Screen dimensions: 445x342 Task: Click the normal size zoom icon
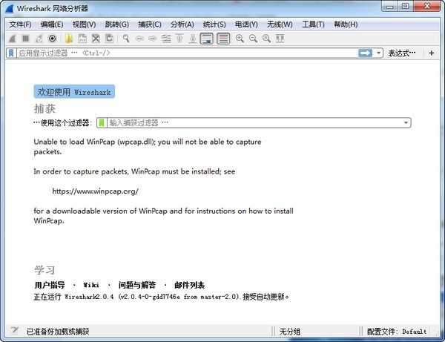click(266, 39)
